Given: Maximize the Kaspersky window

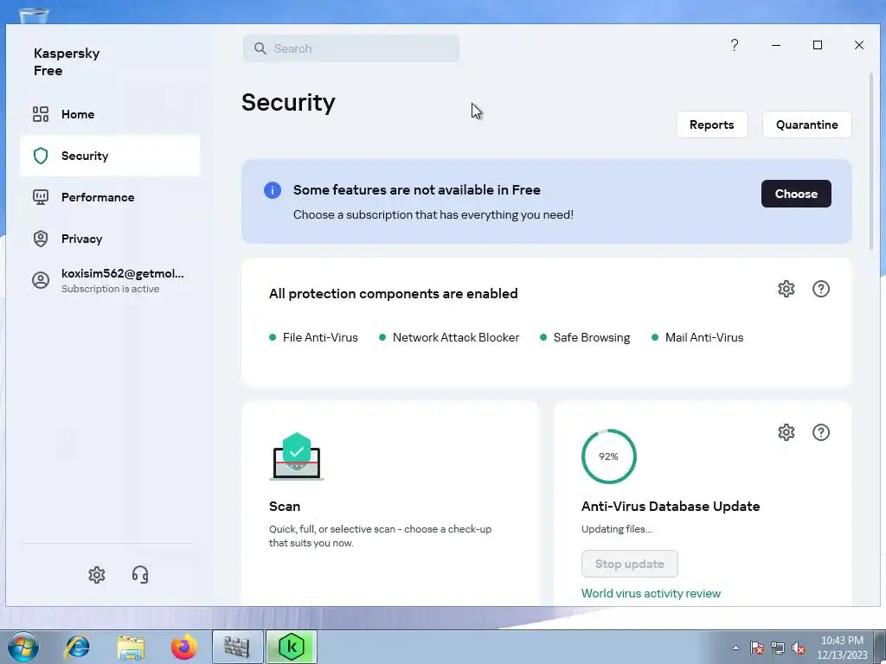Looking at the screenshot, I should [817, 45].
